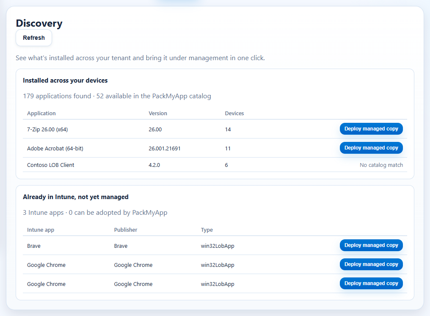The width and height of the screenshot is (430, 316).
Task: Select the "Adobe Acrobat (64-bit)" application name
Action: click(55, 149)
